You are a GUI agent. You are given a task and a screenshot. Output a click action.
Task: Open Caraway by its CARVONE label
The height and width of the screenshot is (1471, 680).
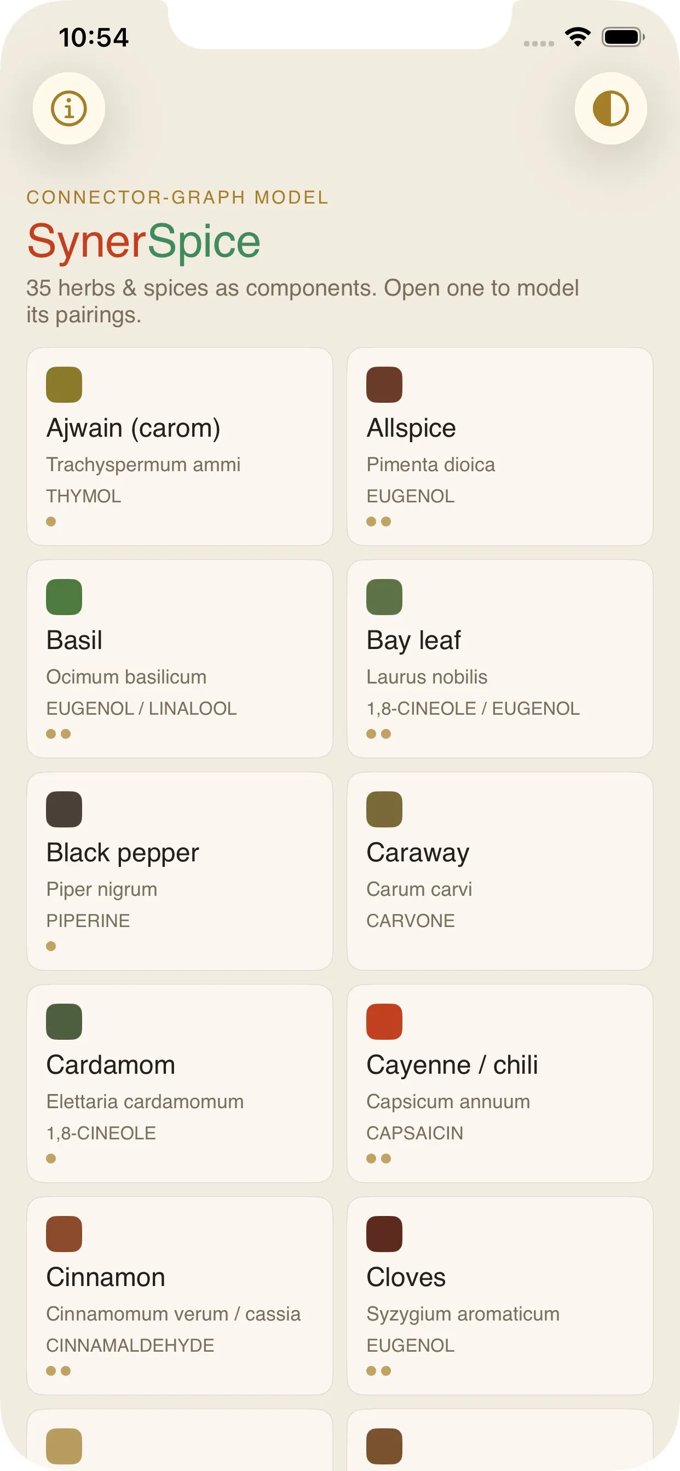pyautogui.click(x=410, y=920)
